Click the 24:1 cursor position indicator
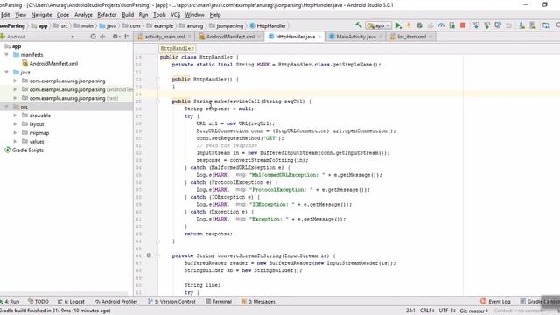Screen dimensions: 560x315 (410, 311)
